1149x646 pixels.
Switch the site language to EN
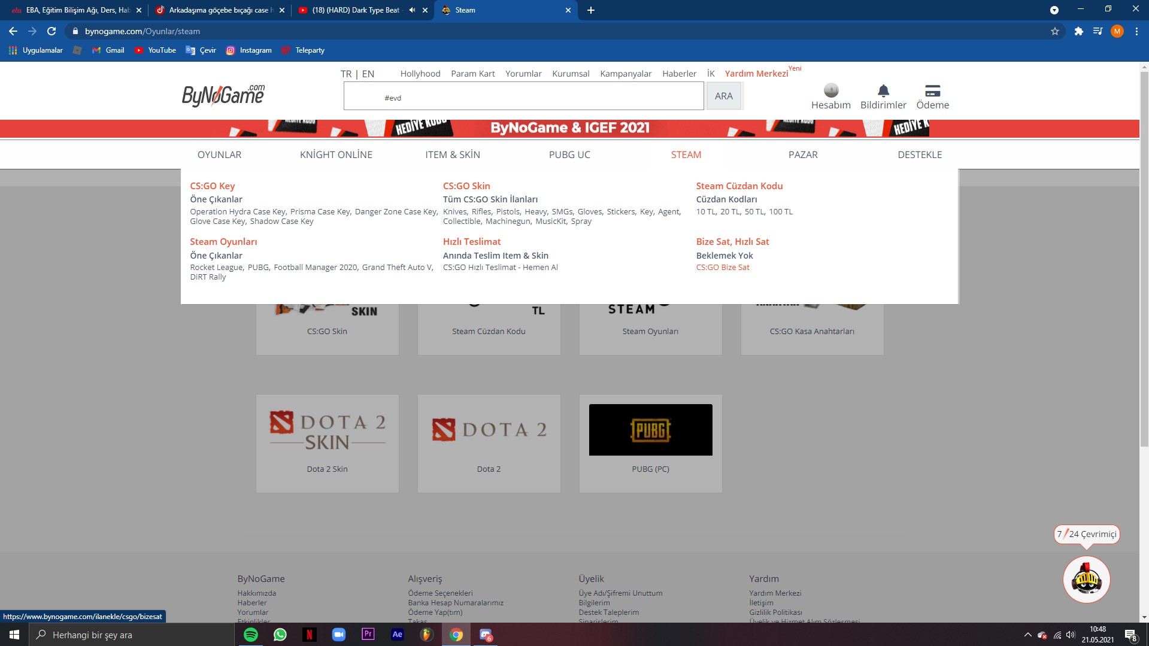(368, 74)
